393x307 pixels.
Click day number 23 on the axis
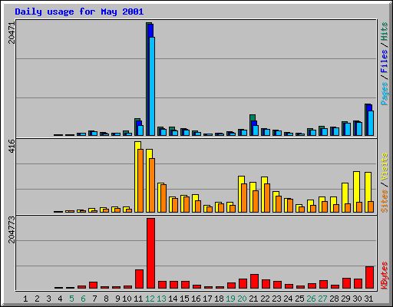coord(276,299)
